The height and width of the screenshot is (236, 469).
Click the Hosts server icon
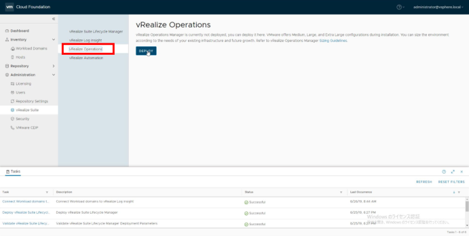(13, 57)
